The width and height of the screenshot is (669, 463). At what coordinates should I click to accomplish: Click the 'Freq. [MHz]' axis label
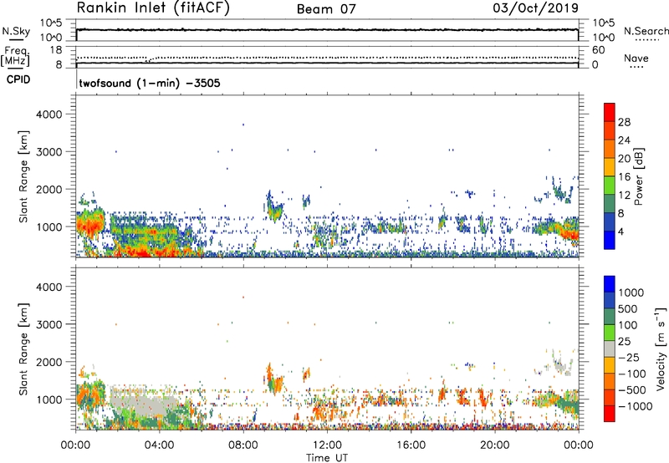point(15,57)
